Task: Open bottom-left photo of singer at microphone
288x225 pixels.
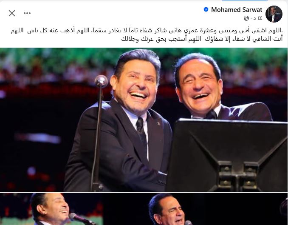Action: point(51,209)
